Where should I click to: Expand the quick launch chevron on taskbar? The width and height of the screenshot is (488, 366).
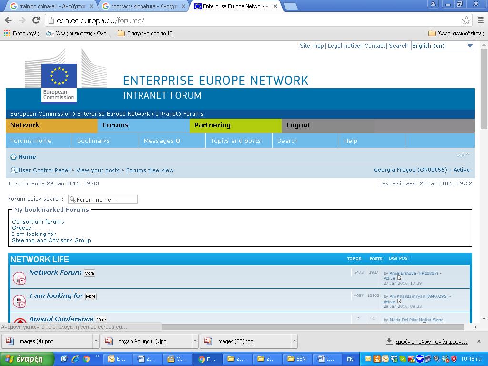[97, 356]
